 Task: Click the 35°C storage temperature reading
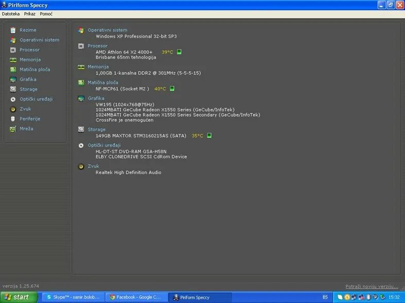pyautogui.click(x=197, y=136)
